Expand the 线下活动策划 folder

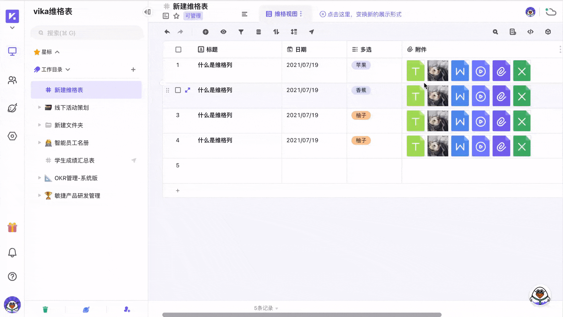(x=40, y=107)
